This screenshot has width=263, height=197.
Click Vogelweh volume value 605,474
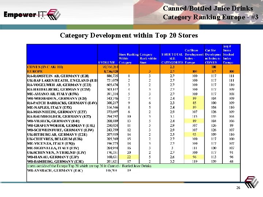[113, 85]
